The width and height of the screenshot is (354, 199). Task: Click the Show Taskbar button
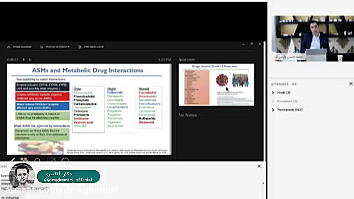pos(19,47)
